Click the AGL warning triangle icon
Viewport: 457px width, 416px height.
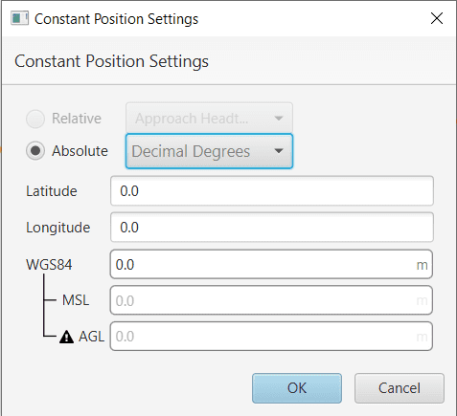point(66,337)
